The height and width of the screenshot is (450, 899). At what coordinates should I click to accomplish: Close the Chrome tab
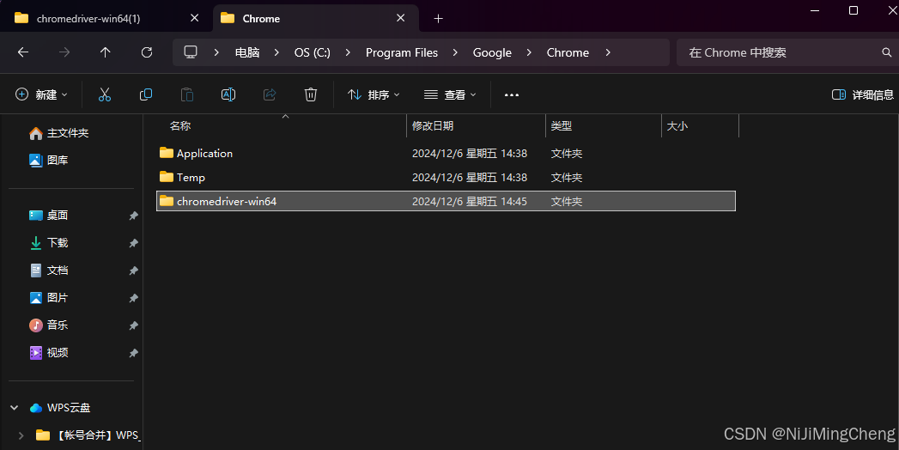[401, 18]
